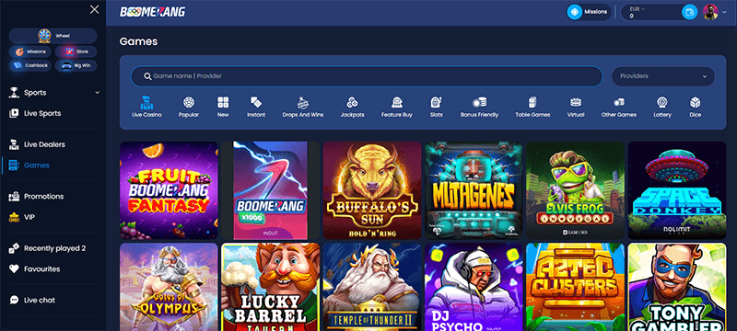Image resolution: width=737 pixels, height=331 pixels.
Task: Open Buffalo's Sun Hold'n'Ring game
Action: [372, 190]
